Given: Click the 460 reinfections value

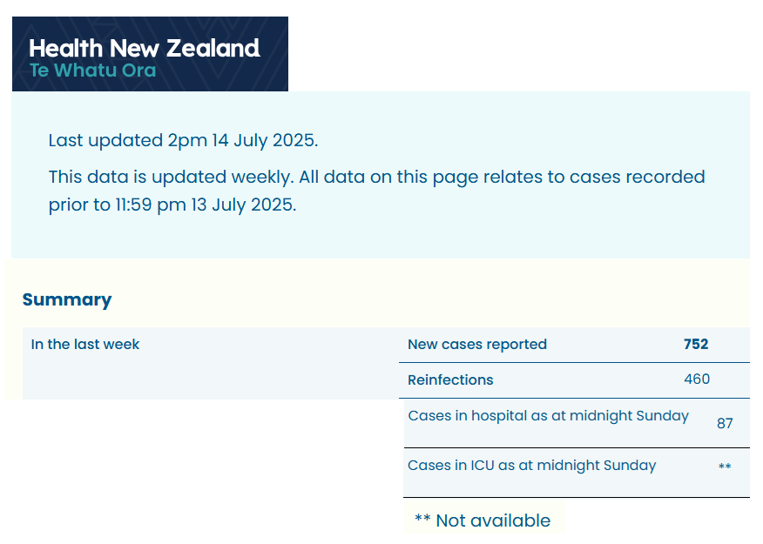Looking at the screenshot, I should point(697,379).
